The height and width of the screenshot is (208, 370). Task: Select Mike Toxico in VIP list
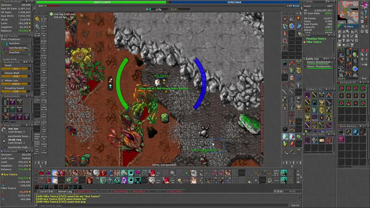click(x=314, y=42)
